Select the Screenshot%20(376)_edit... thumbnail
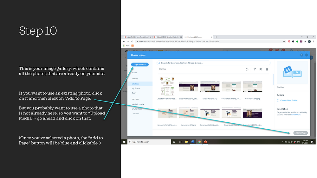 pyautogui.click(x=188, y=87)
